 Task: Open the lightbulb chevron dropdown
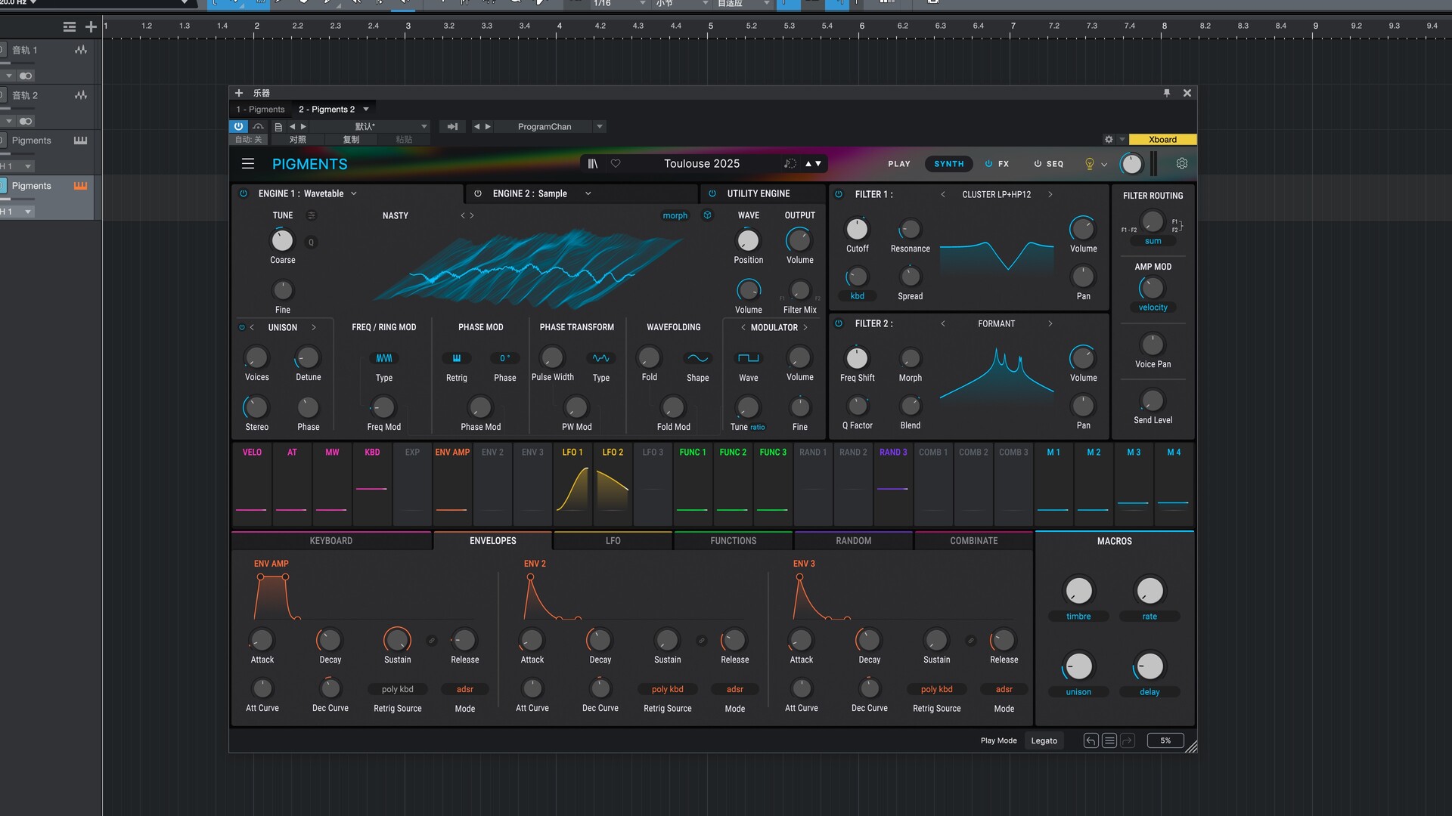pos(1104,164)
